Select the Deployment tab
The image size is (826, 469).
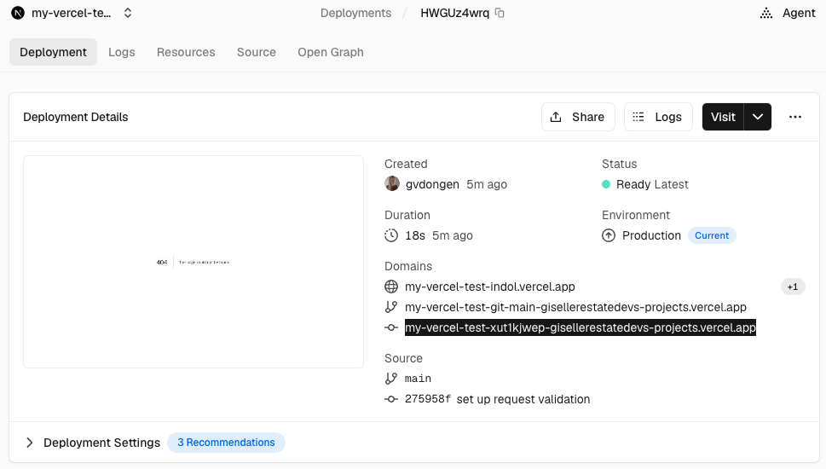(x=53, y=52)
